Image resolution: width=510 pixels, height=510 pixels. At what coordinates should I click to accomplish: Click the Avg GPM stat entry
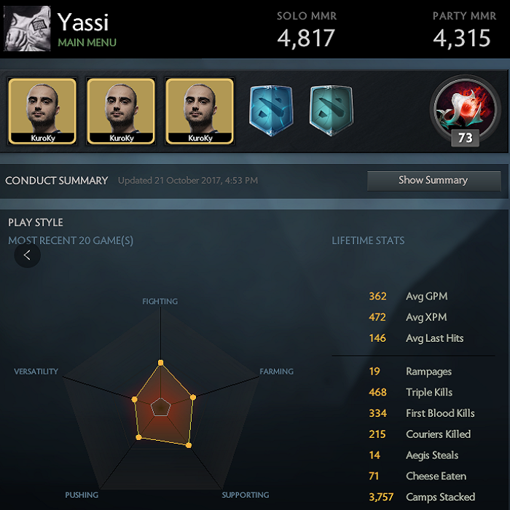click(408, 297)
